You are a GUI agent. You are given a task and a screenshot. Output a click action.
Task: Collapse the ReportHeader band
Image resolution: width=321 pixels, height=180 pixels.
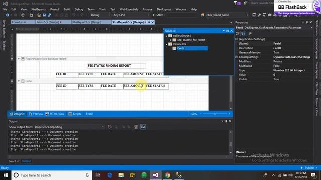(19, 59)
